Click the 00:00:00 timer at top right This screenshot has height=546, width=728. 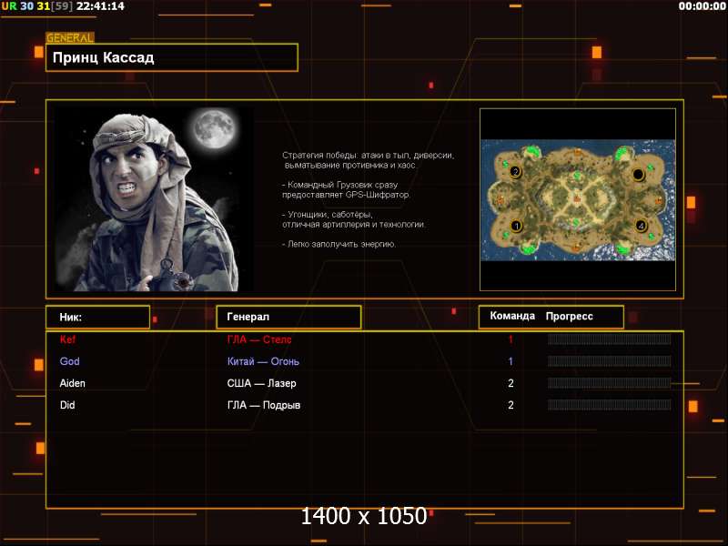[x=702, y=6]
